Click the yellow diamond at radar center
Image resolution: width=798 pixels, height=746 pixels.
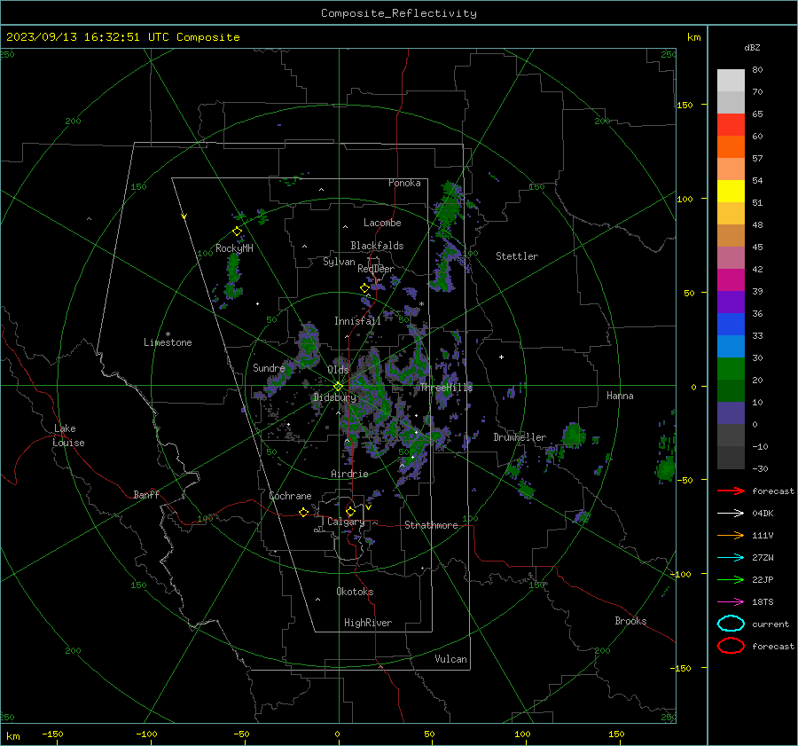click(x=338, y=387)
